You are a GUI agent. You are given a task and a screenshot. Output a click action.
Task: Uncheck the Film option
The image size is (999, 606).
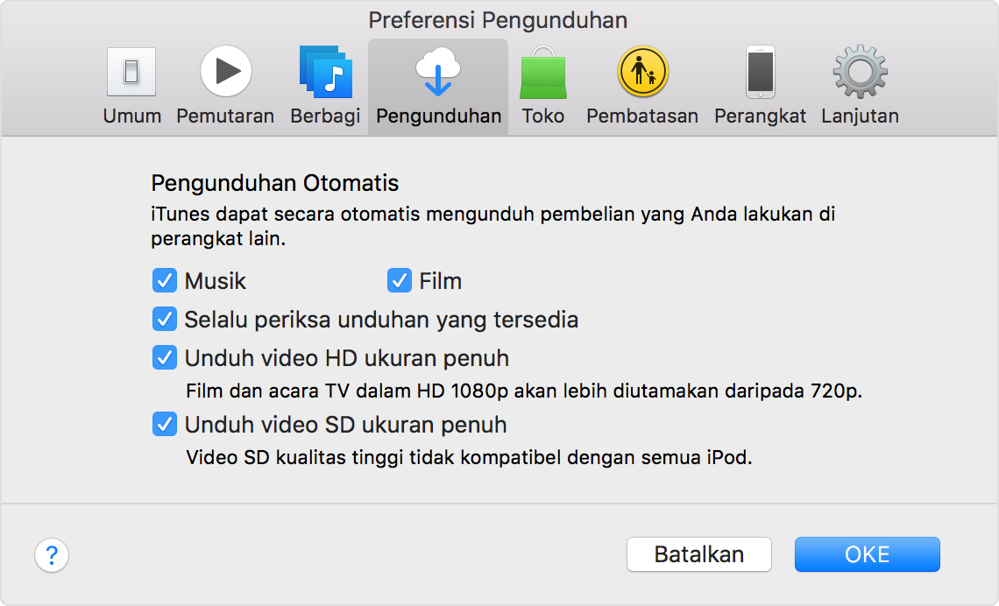400,281
